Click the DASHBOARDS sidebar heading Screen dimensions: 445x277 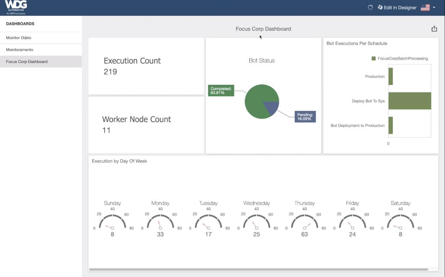click(20, 24)
